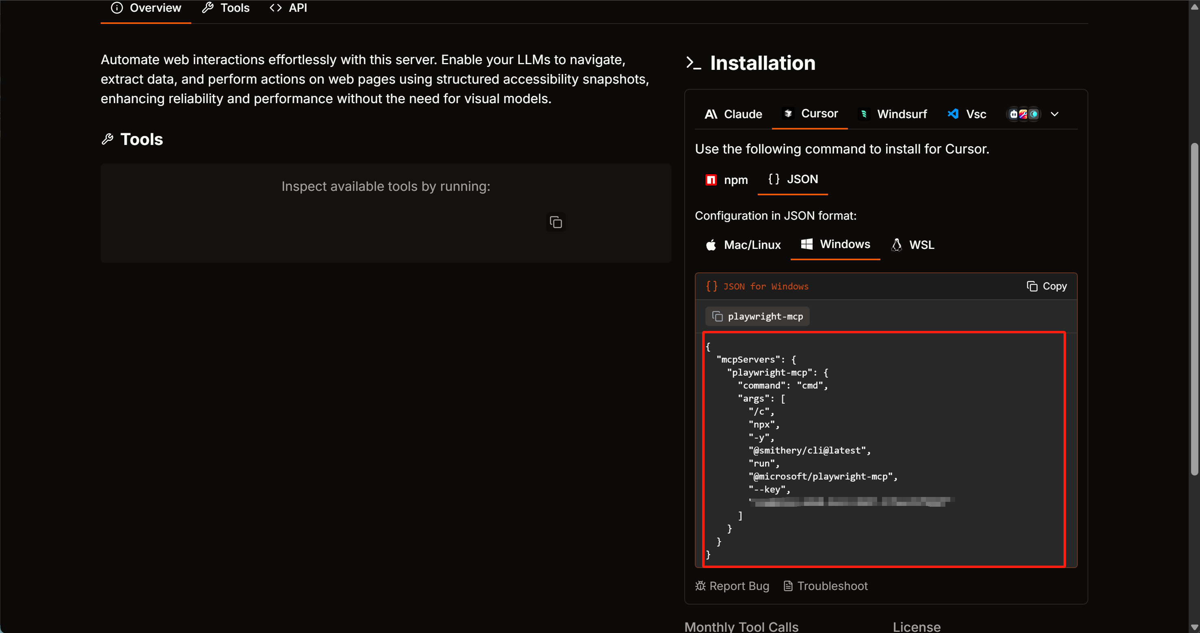
Task: Choose the Windows platform tab
Action: coord(835,244)
